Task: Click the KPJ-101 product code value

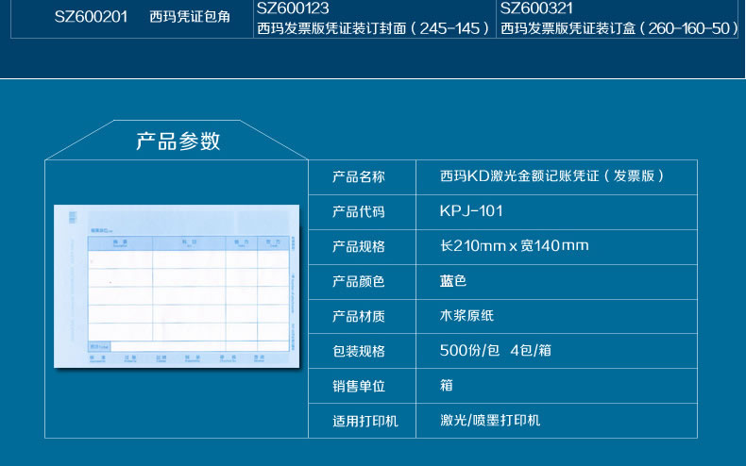Action: pos(471,210)
